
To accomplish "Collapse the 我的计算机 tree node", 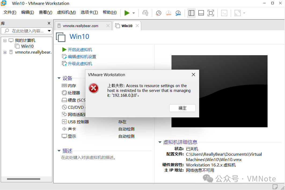I will (5, 40).
